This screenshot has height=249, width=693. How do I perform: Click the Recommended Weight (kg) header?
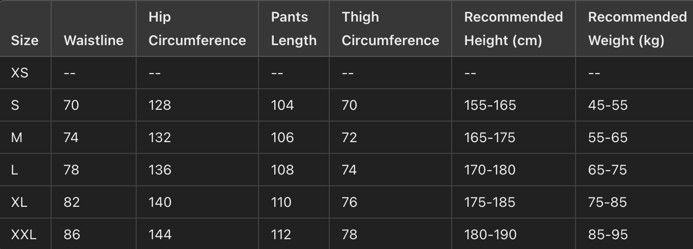pos(637,29)
